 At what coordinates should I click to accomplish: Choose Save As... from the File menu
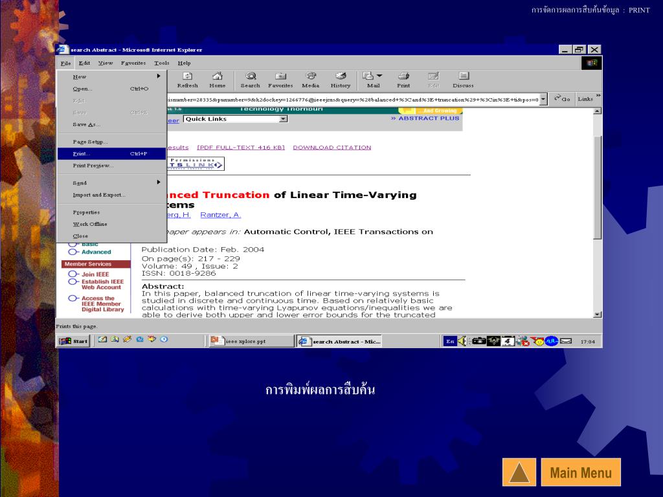[111, 124]
